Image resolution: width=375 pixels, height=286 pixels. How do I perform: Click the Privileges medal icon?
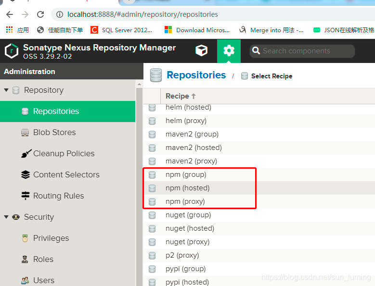pos(25,238)
